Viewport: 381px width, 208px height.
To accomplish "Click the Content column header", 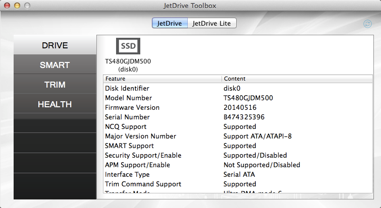I will tap(297, 79).
